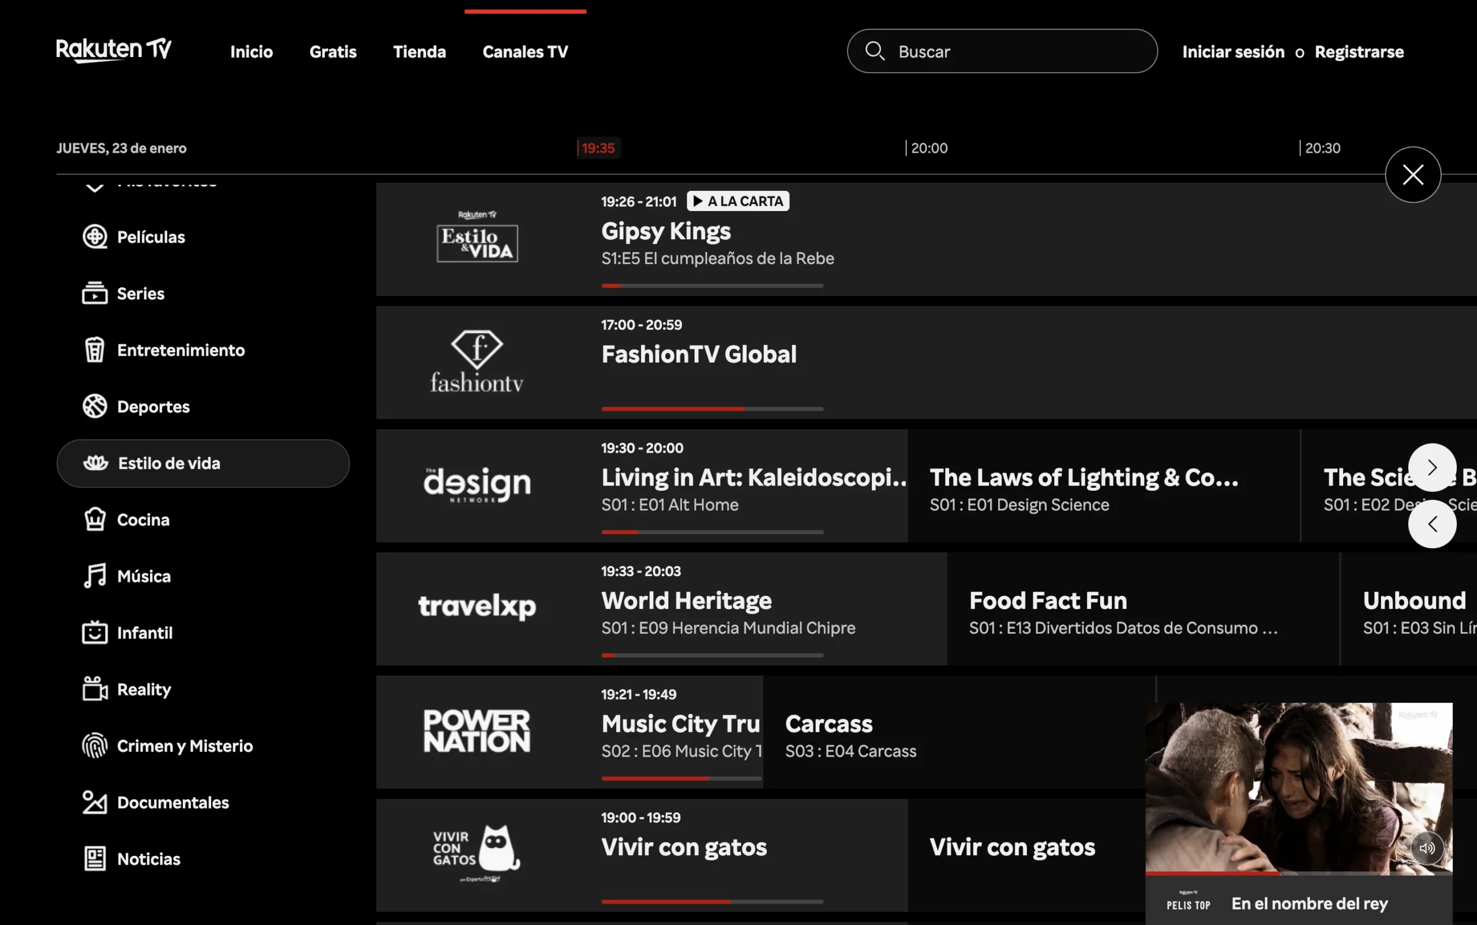Screen dimensions: 1477x925
Task: Close the overlay panel with X button
Action: tap(1413, 174)
